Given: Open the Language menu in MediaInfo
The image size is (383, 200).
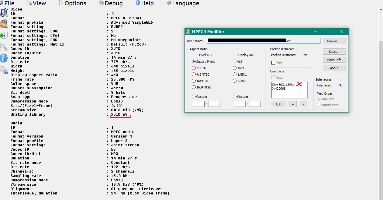Looking at the screenshot, I should [x=183, y=3].
